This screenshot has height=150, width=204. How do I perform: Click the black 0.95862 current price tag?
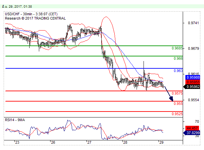pyautogui.click(x=191, y=87)
